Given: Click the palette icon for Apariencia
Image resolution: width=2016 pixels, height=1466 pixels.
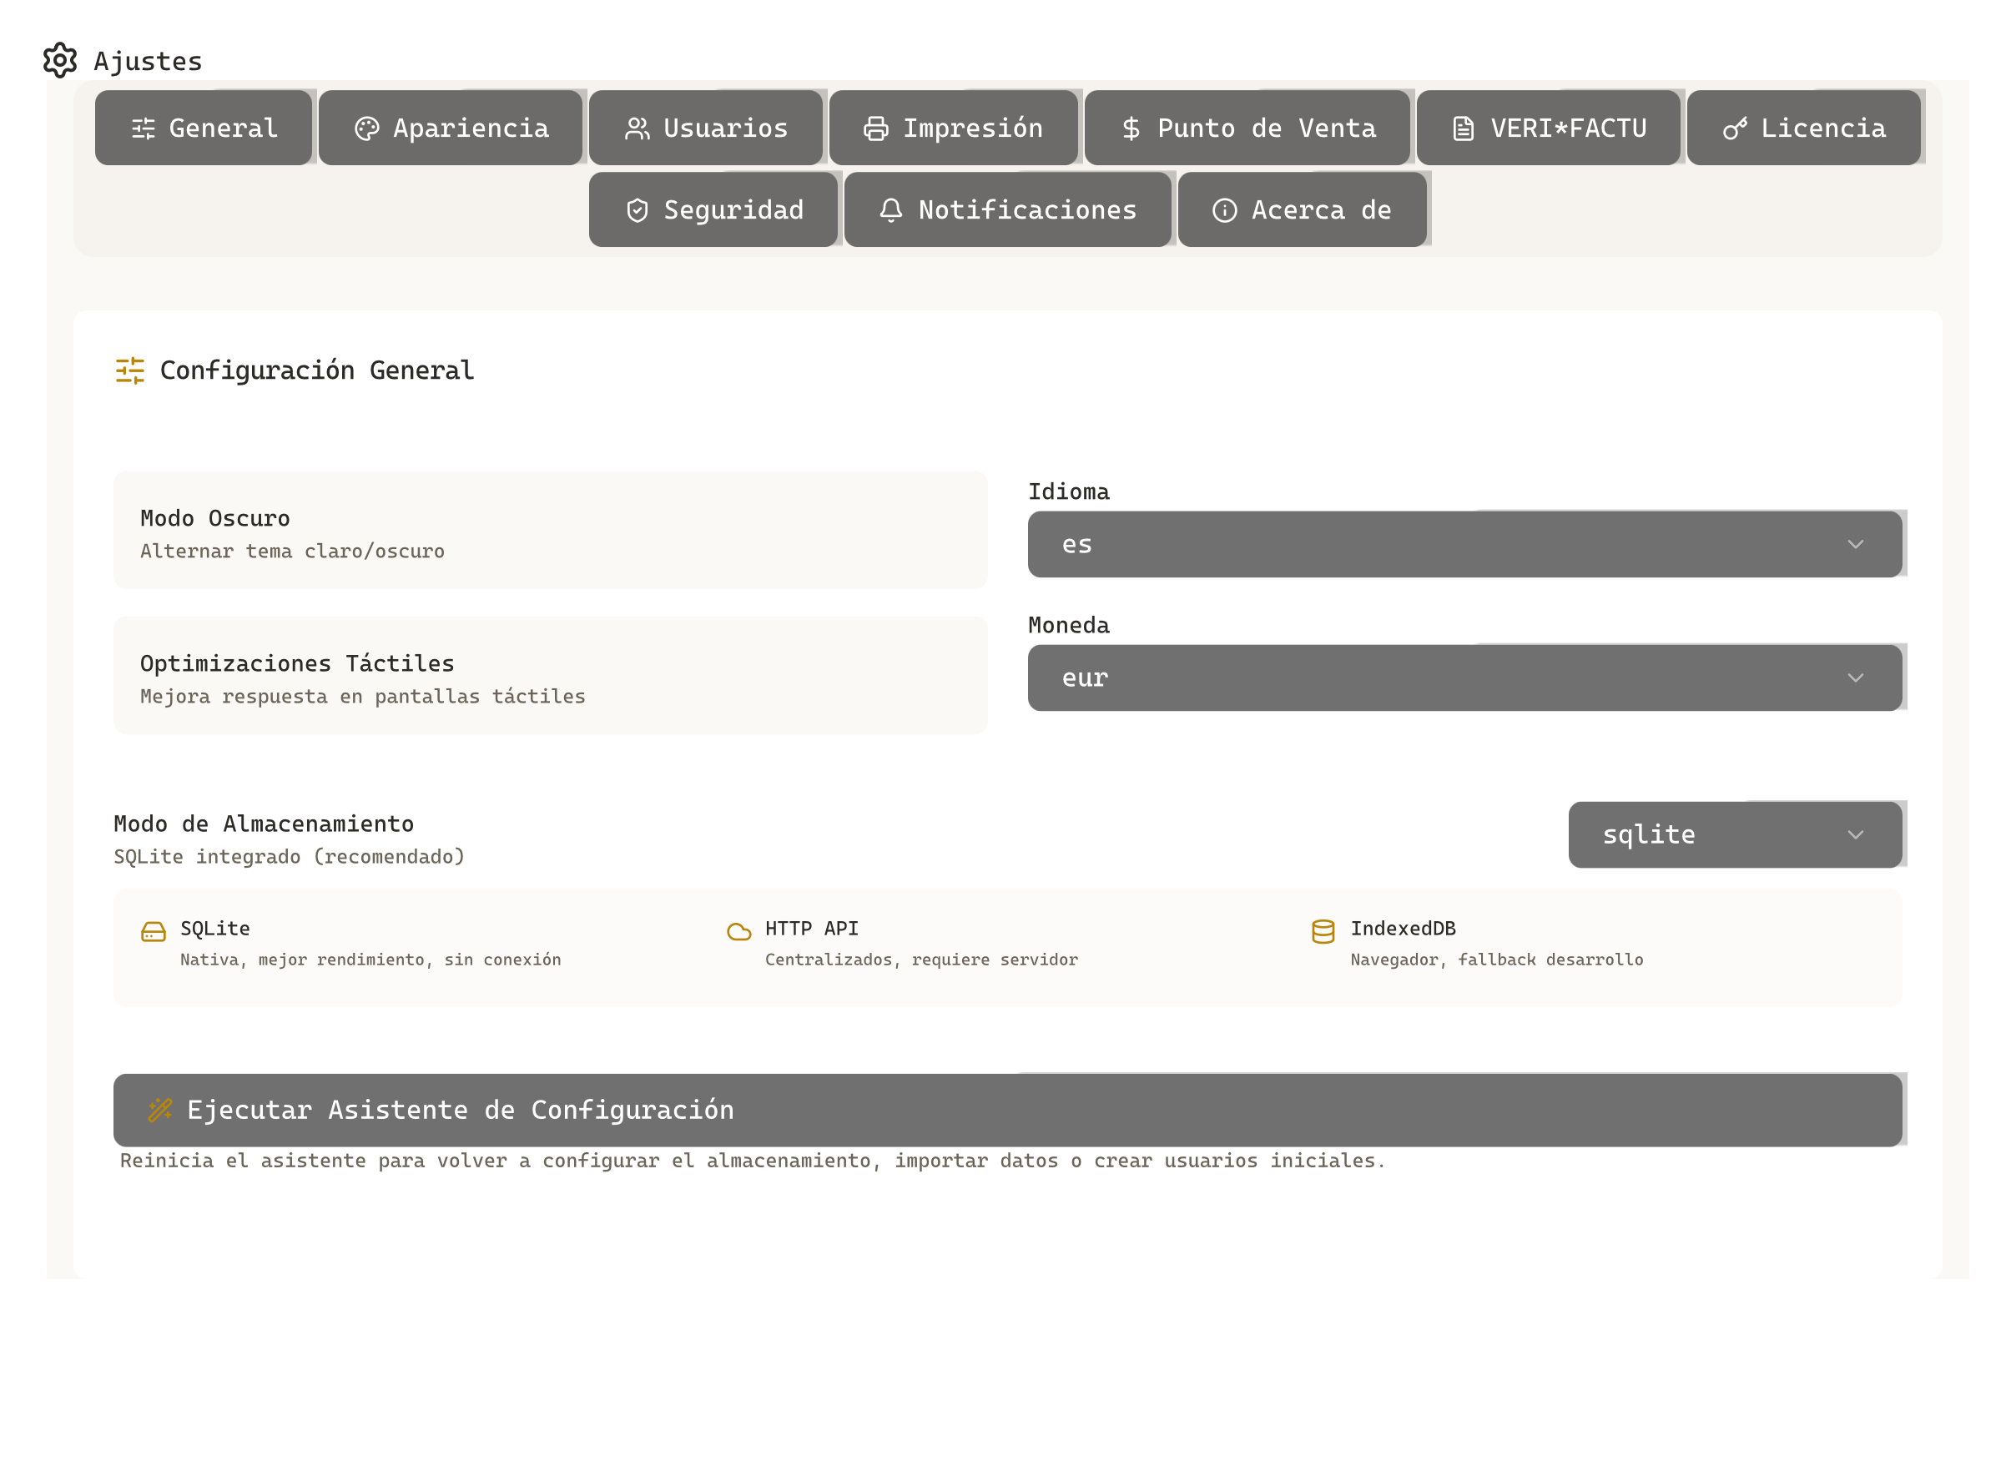Looking at the screenshot, I should (366, 128).
